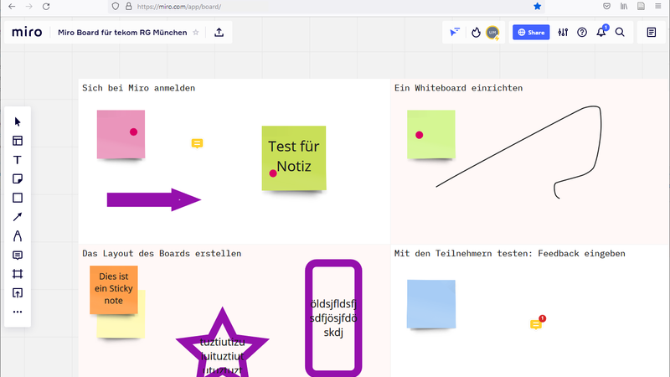The image size is (670, 377).
Task: Click the search magnifier icon
Action: tap(620, 32)
